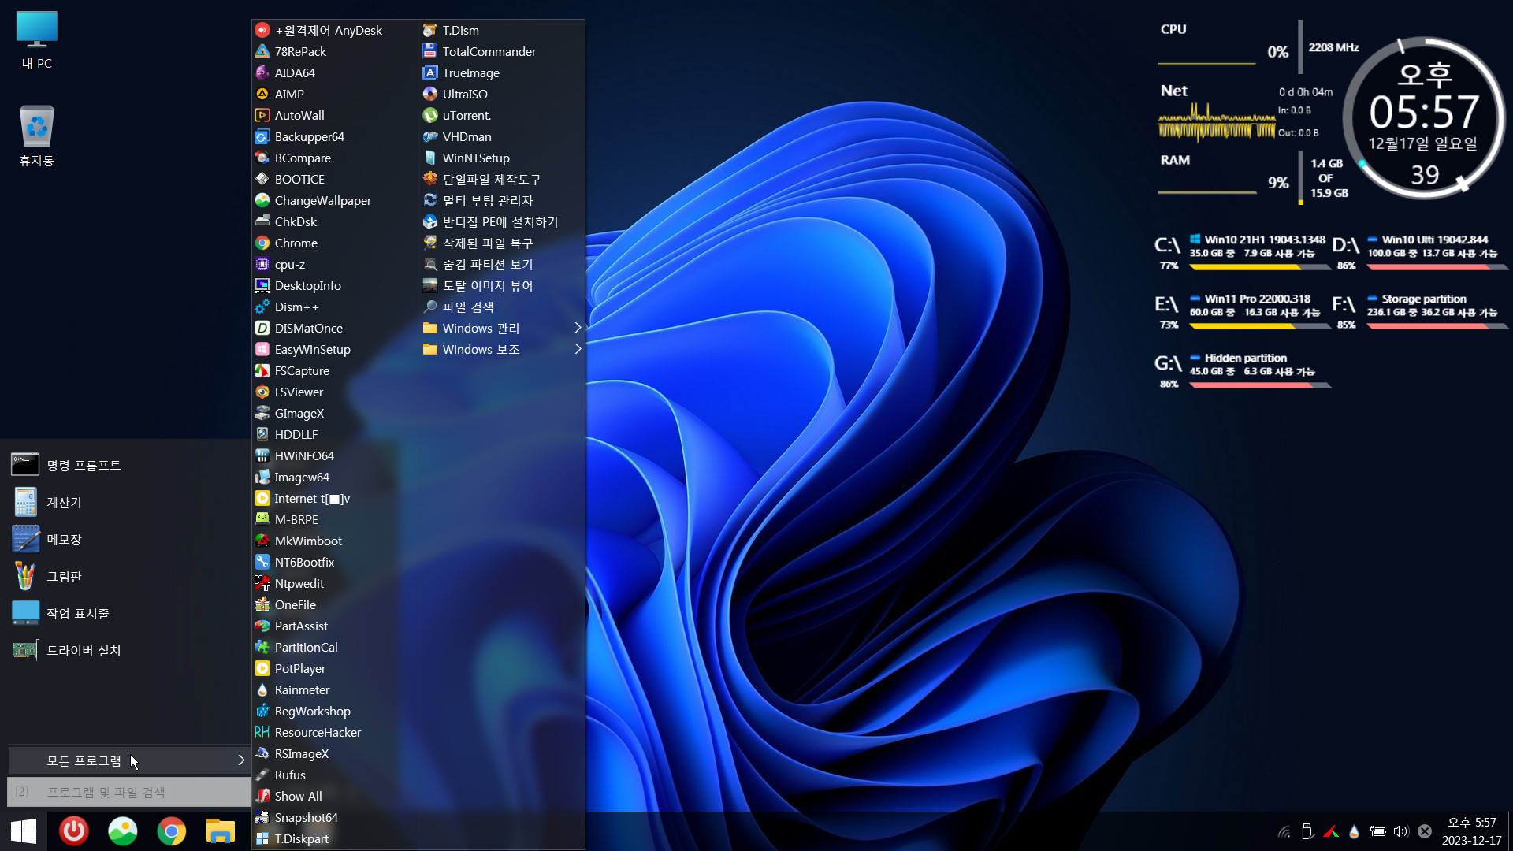Click the F:\ Storage partition drive label

(1344, 304)
